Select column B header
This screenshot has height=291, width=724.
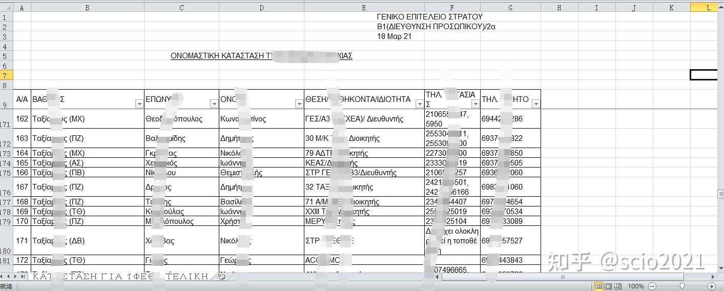[88, 8]
